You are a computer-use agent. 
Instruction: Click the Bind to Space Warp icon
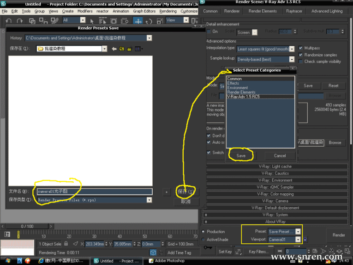click(x=55, y=21)
